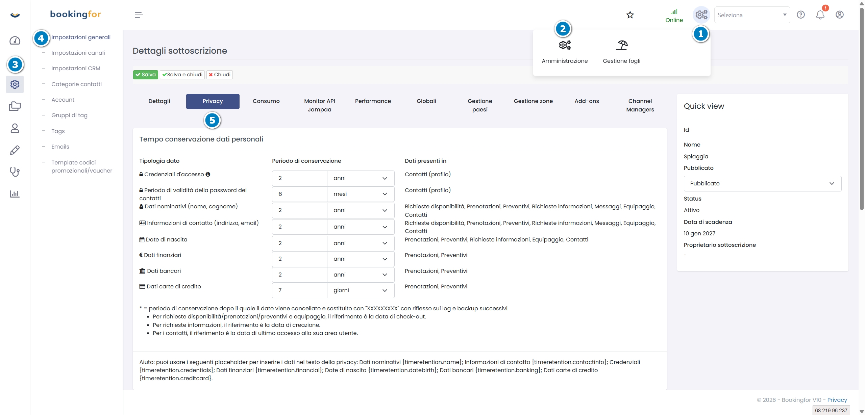Click the stethoscope icon in left sidebar

pyautogui.click(x=15, y=172)
